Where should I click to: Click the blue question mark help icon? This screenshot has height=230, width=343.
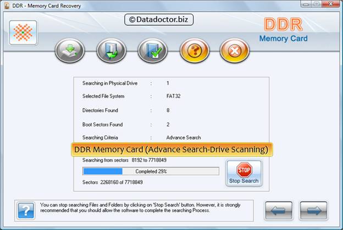point(26,211)
